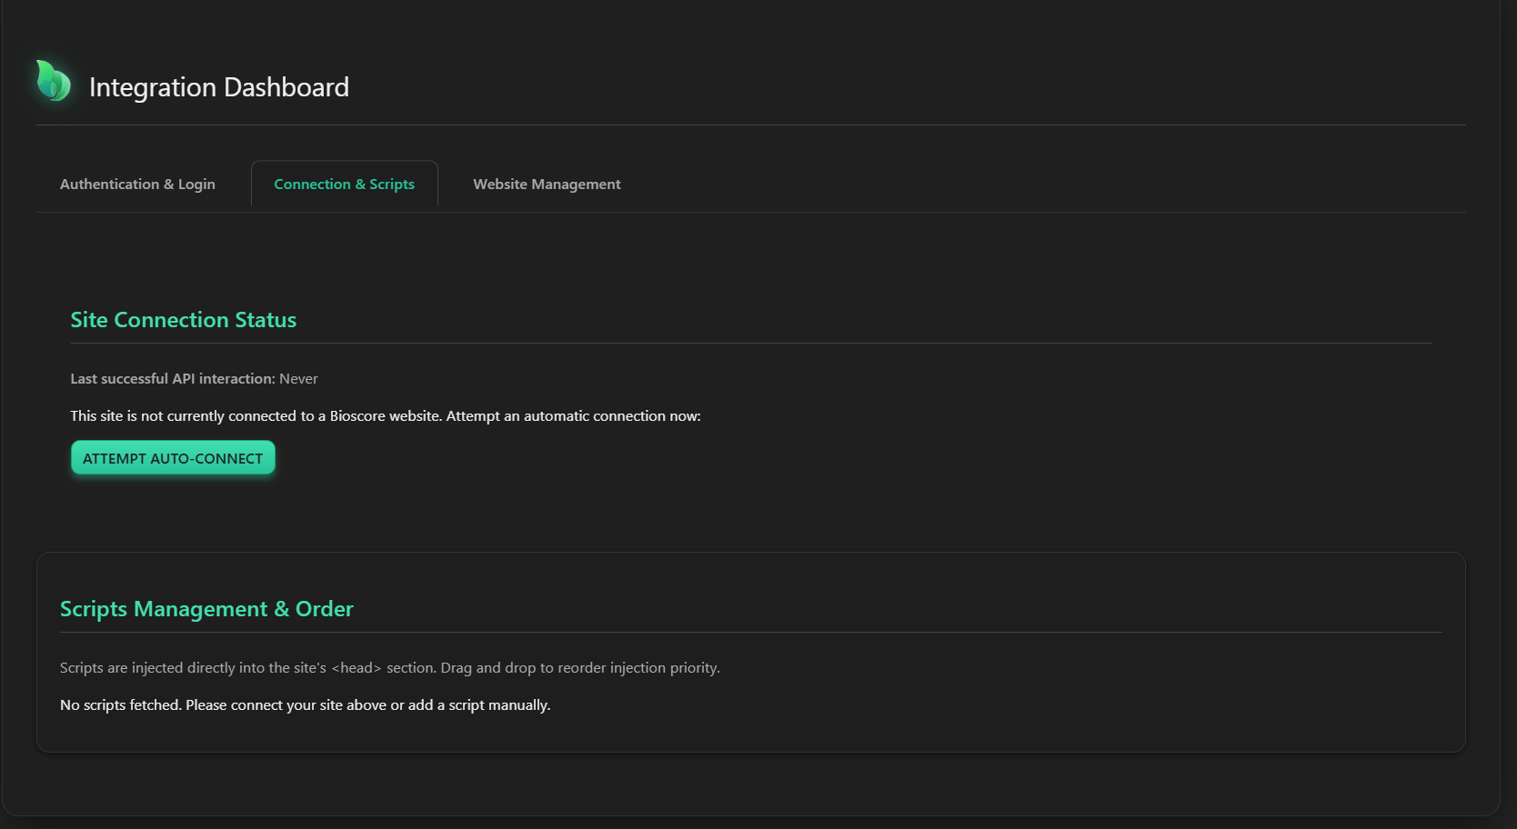Switch to the Website Management tab
Viewport: 1517px width, 829px height.
[547, 184]
